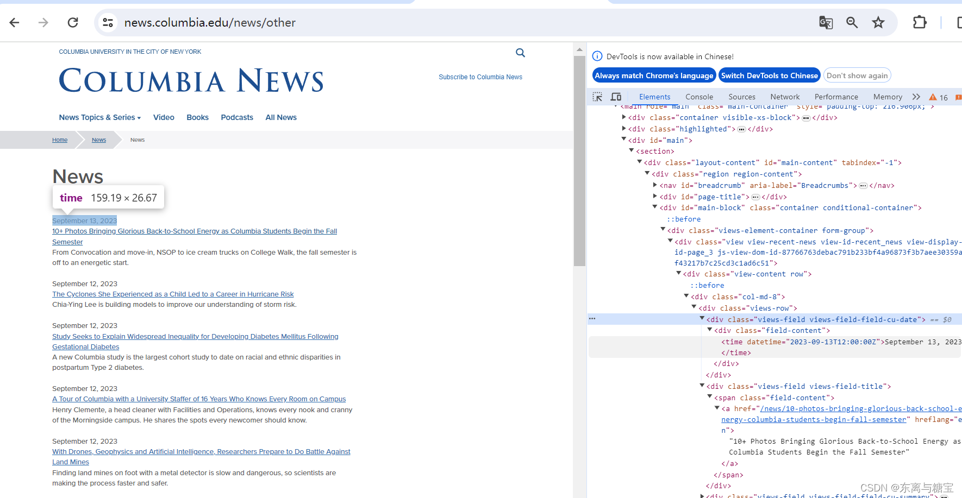Screen dimensions: 962x498
Task: Collapse div class col-md-8 node
Action: point(686,296)
